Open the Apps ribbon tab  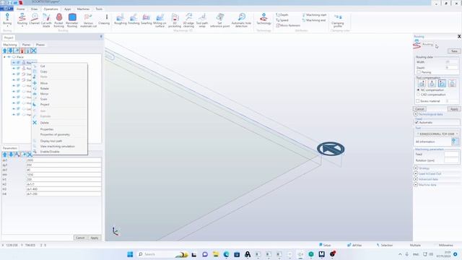pyautogui.click(x=67, y=9)
